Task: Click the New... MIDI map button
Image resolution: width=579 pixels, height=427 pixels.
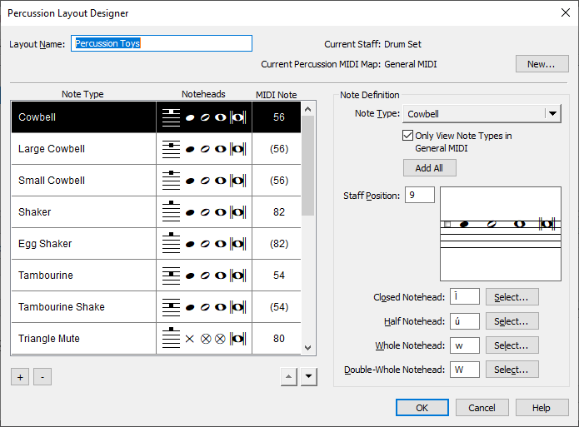Action: coord(542,64)
